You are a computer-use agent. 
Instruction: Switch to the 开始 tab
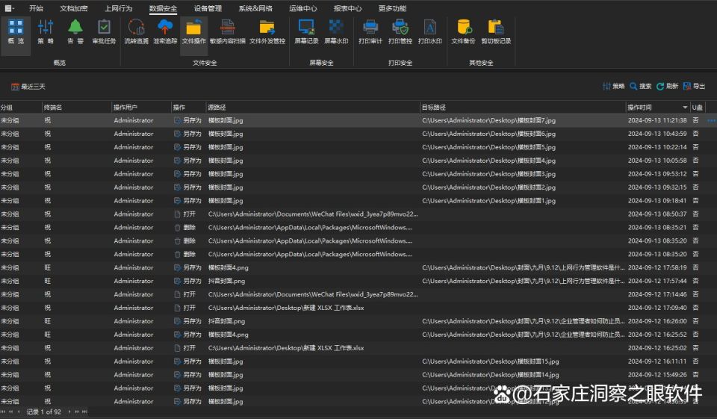(36, 8)
